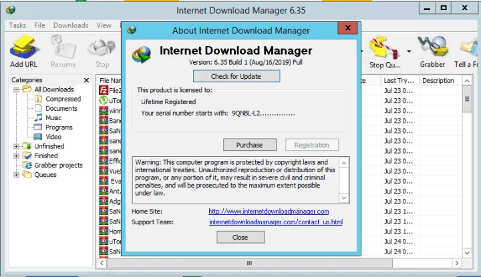The height and width of the screenshot is (277, 481).
Task: Close the Categories panel
Action: coord(86,80)
